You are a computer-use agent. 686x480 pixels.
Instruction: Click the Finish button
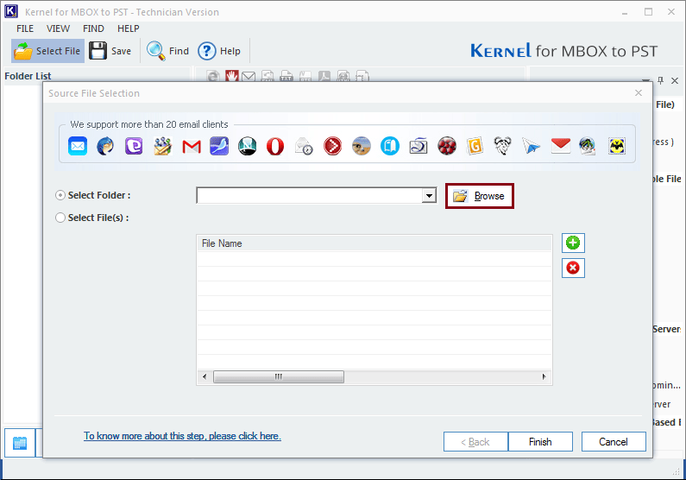click(x=540, y=442)
